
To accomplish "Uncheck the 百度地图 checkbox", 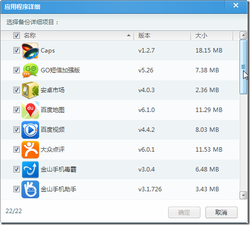I will coord(16,110).
